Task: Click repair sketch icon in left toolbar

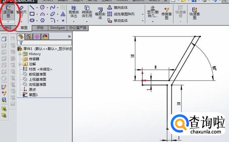Action: tap(4, 93)
